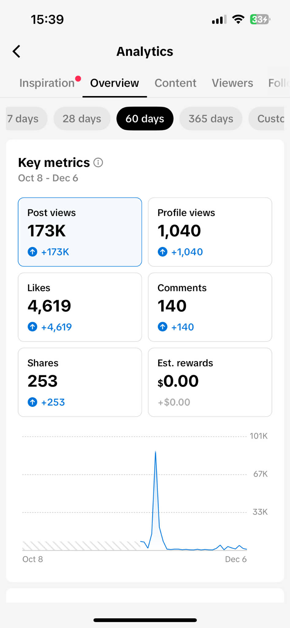The width and height of the screenshot is (290, 628).
Task: Tap the Shares up-arrow icon
Action: (32, 402)
